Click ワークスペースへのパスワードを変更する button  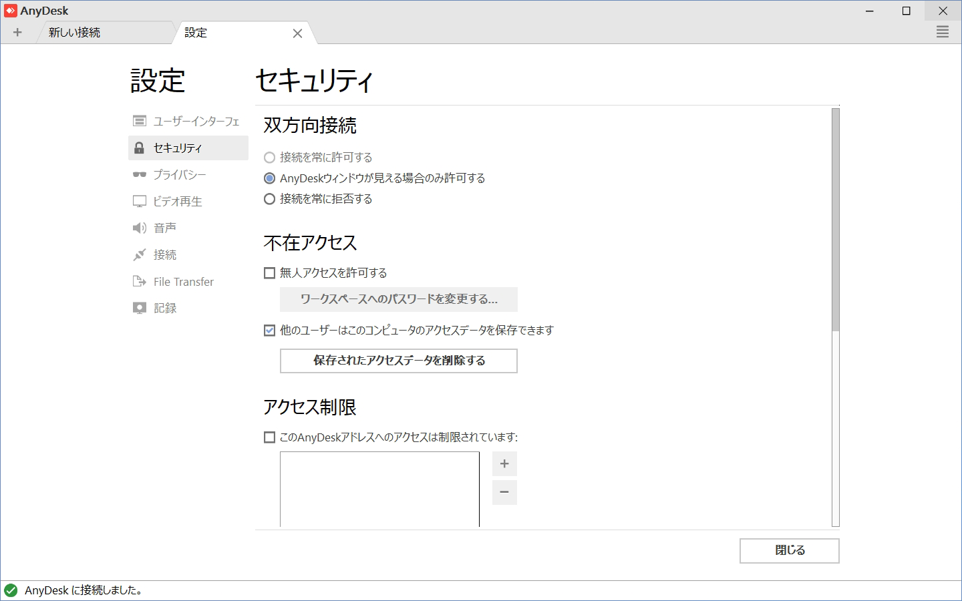(398, 299)
